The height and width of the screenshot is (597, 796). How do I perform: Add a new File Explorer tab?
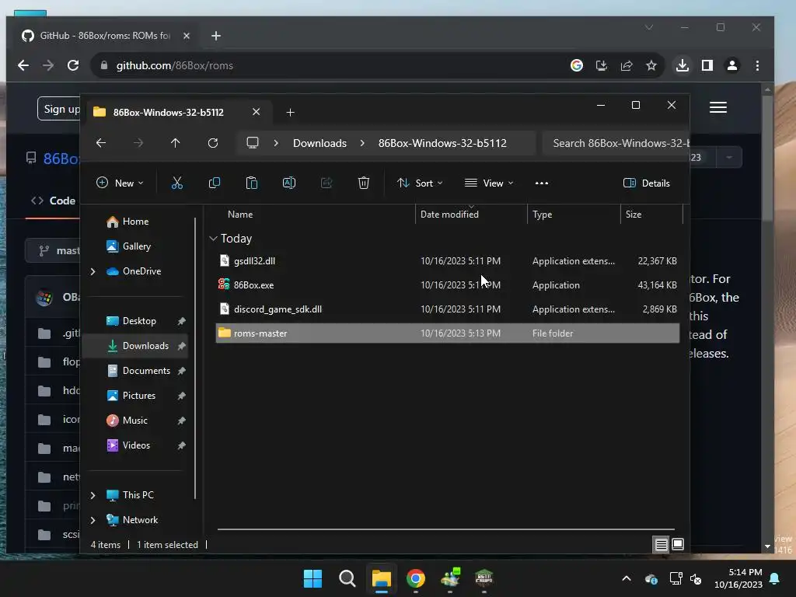coord(291,112)
